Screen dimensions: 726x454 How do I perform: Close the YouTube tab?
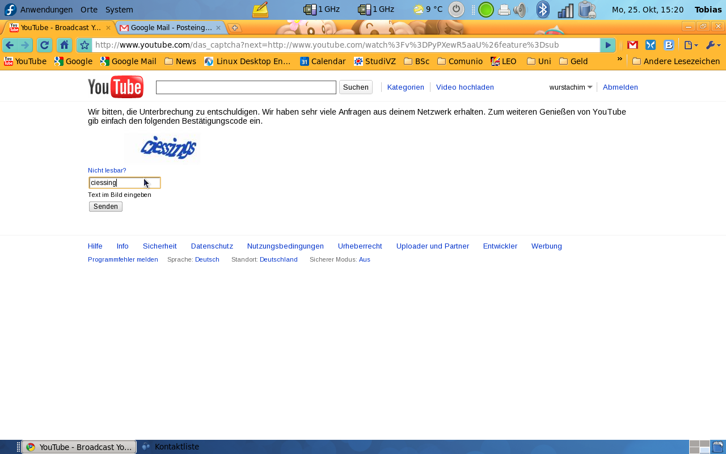(x=108, y=28)
